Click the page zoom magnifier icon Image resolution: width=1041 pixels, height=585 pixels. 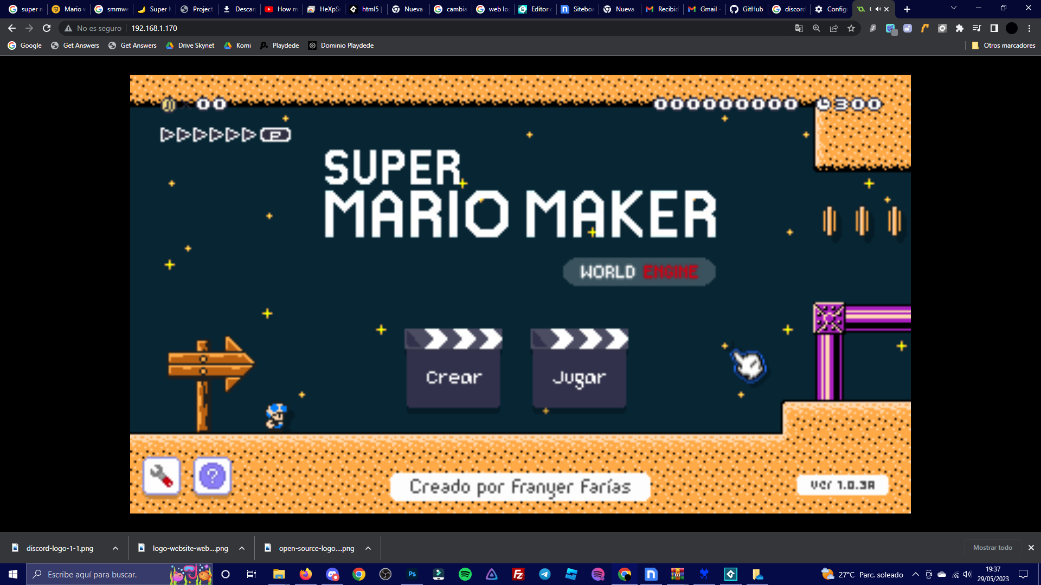[x=817, y=28]
